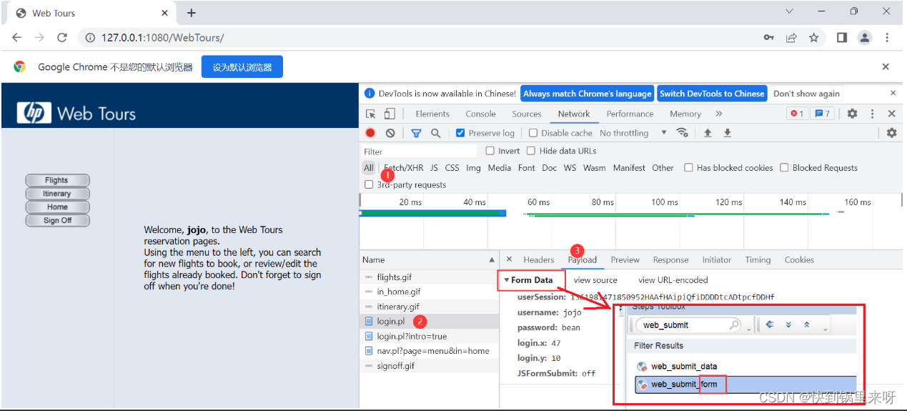Check Hide data URLs checkbox
This screenshot has height=411, width=907.
[x=531, y=151]
